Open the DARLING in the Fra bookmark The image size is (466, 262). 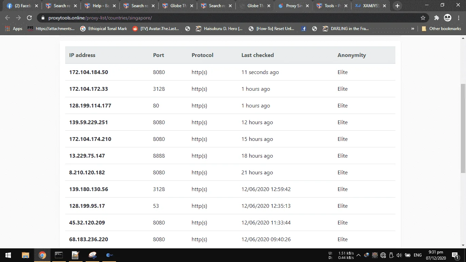[x=346, y=29]
